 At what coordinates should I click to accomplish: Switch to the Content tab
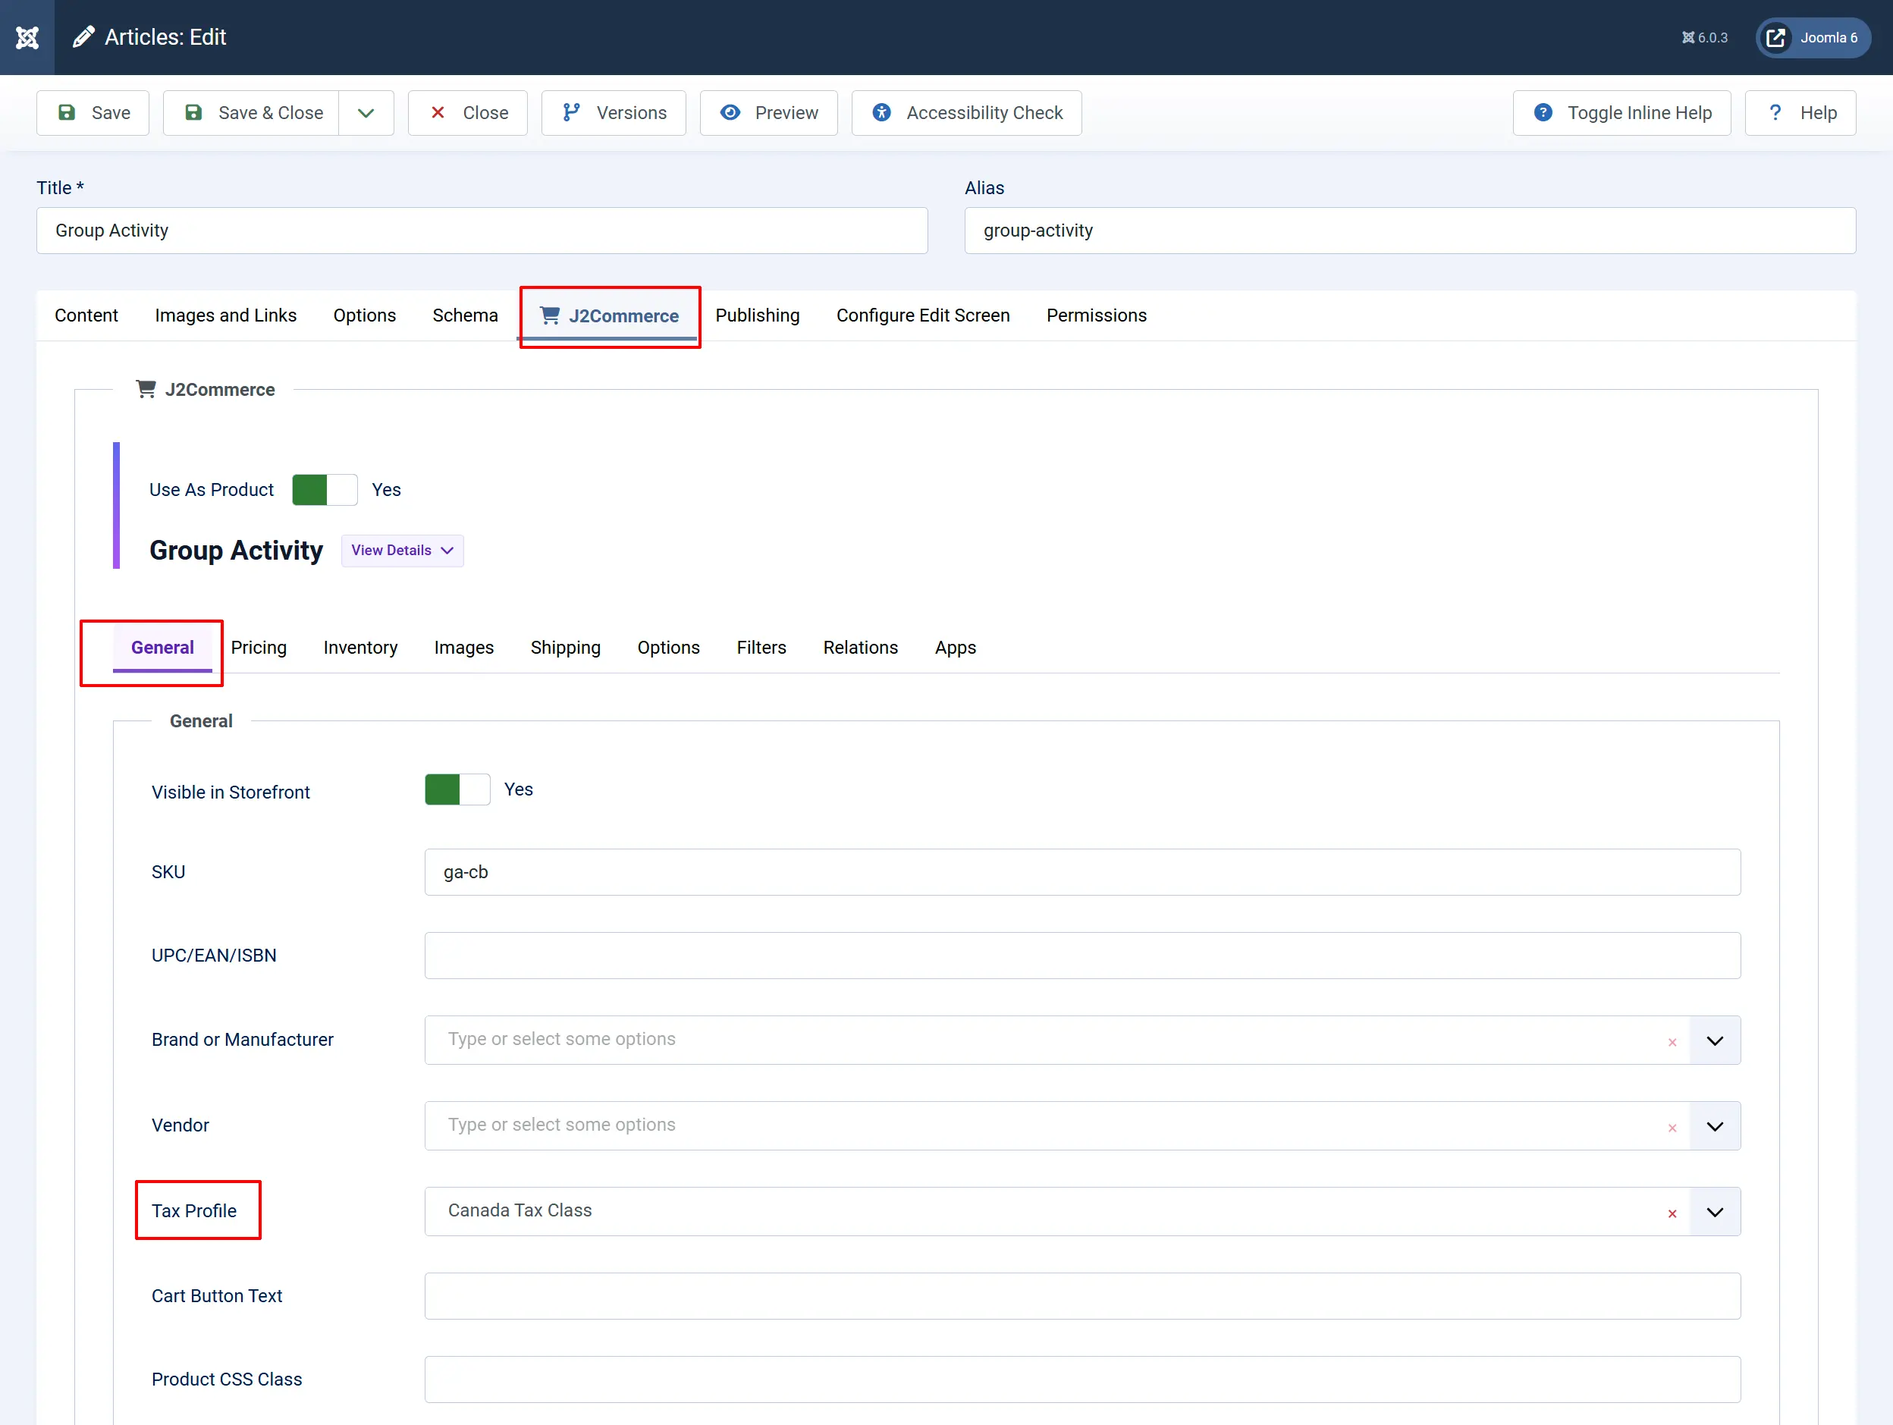[86, 315]
